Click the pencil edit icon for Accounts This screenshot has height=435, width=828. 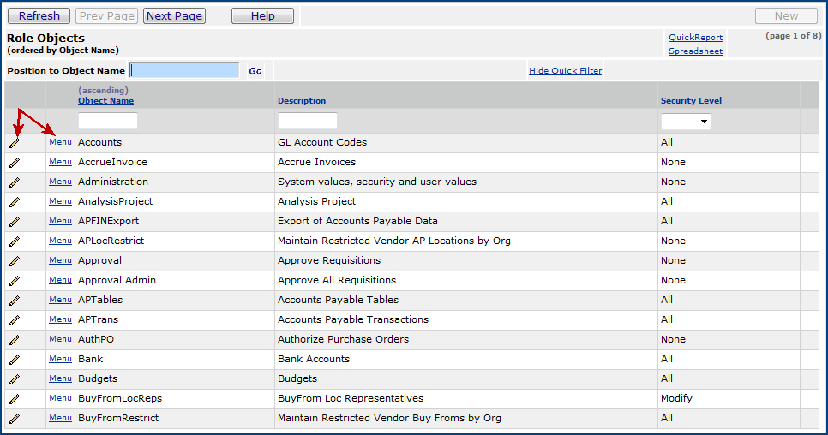(x=15, y=143)
